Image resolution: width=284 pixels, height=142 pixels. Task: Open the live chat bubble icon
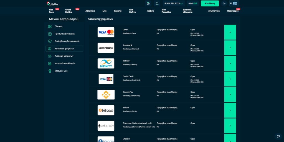click(x=278, y=136)
